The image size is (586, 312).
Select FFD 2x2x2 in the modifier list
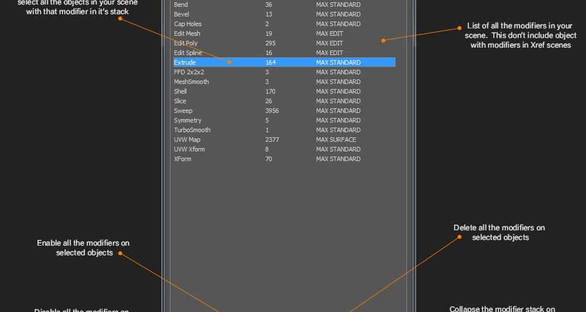pos(189,72)
